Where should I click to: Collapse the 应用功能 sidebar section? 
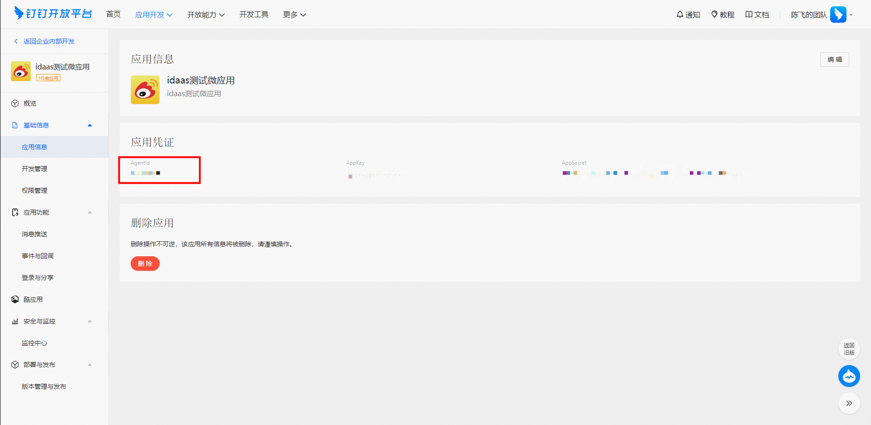tap(90, 212)
